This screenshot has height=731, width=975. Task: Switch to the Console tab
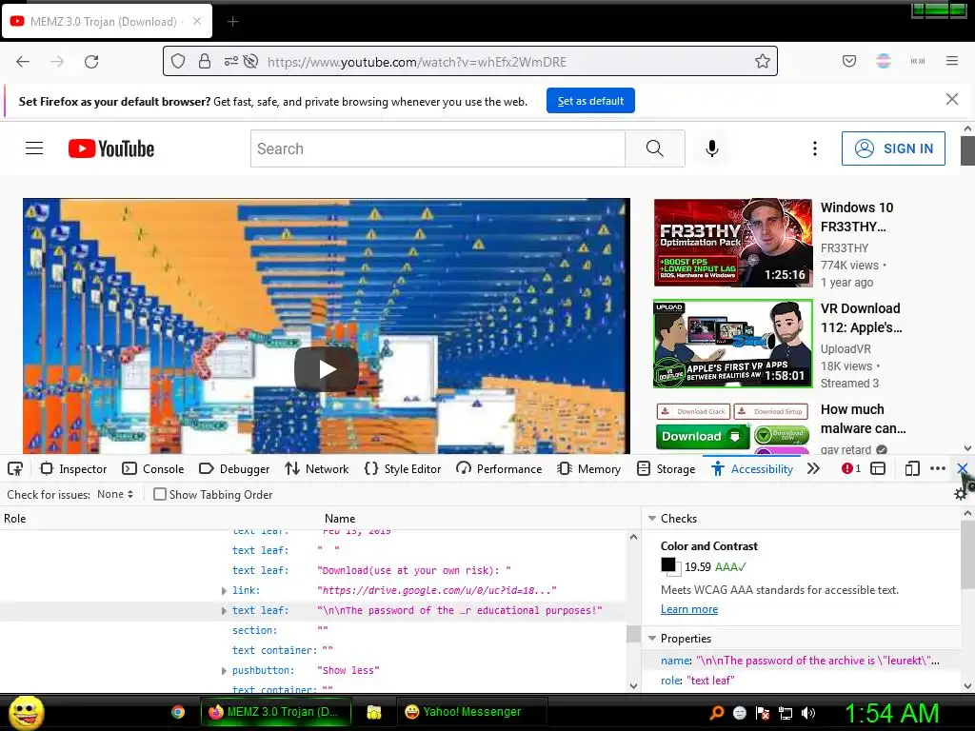[x=153, y=468]
